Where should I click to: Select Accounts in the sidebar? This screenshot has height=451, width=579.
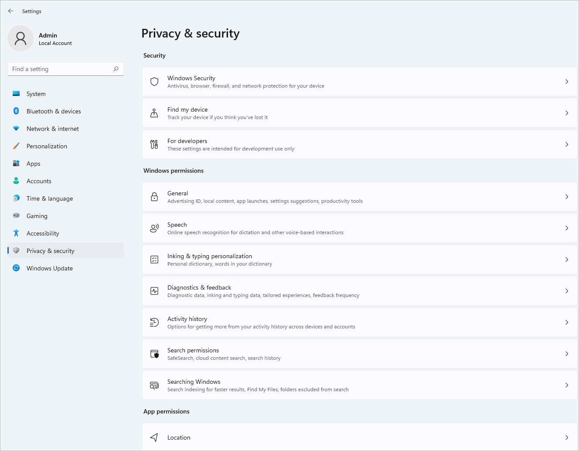pyautogui.click(x=66, y=181)
